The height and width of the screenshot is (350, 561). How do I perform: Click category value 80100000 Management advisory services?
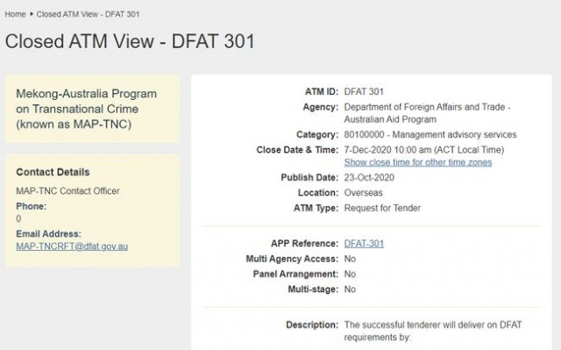coord(430,134)
